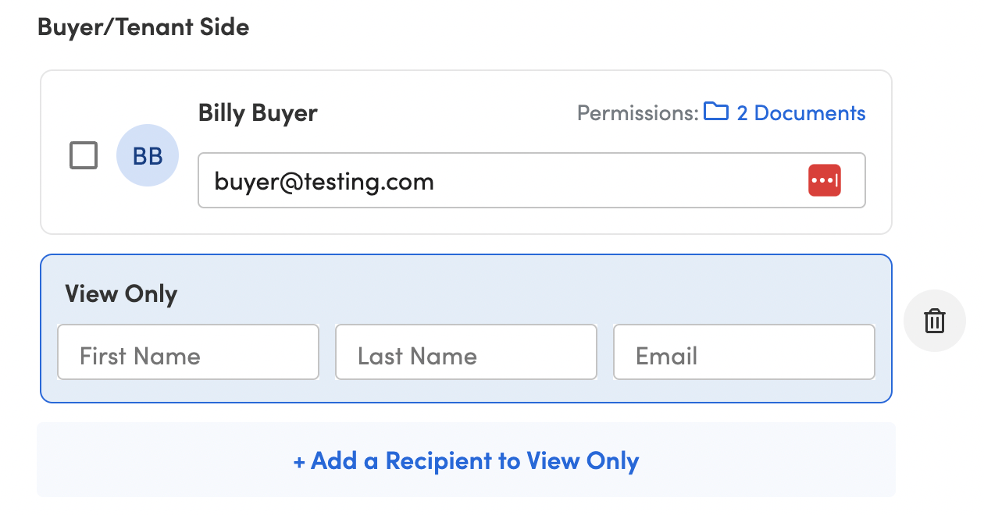The image size is (984, 515).
Task: Click the Buyer/Tenant Side section heading
Action: click(x=144, y=27)
